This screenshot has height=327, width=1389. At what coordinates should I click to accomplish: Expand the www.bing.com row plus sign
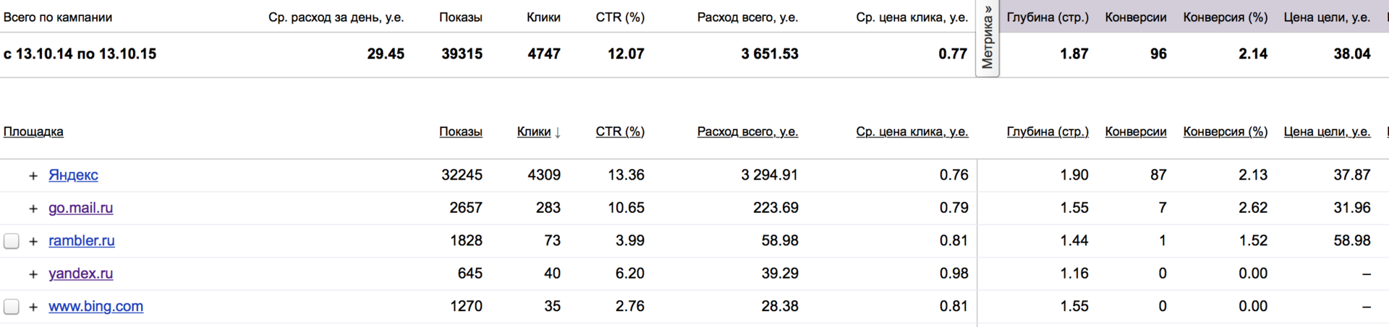point(33,307)
